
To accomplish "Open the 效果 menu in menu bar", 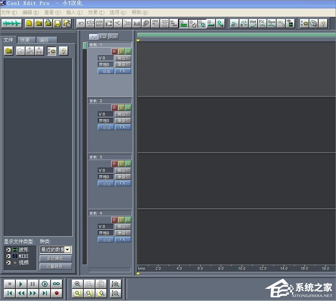I will (x=96, y=13).
